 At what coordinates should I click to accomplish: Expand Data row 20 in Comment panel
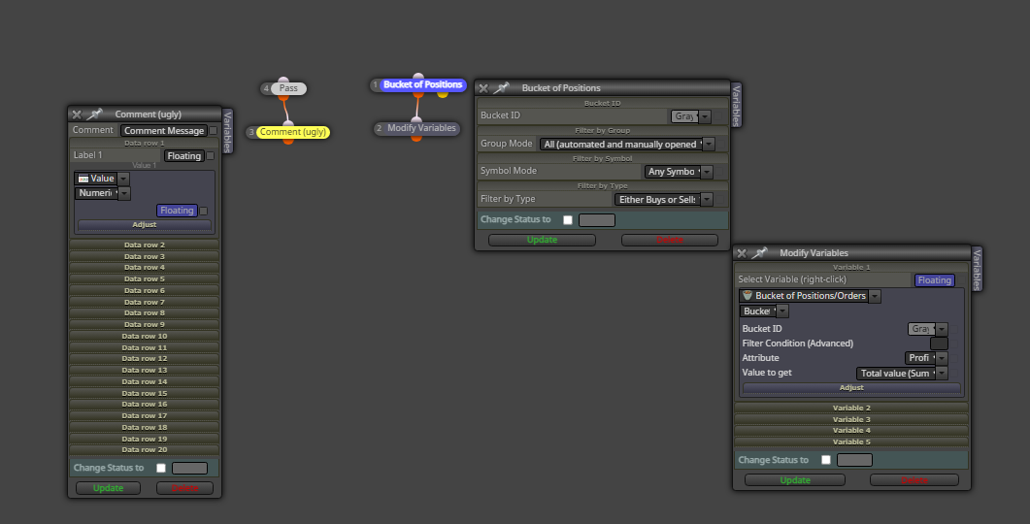tap(145, 450)
